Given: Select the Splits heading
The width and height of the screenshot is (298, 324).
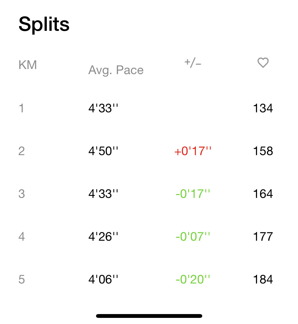Looking at the screenshot, I should pyautogui.click(x=44, y=24).
